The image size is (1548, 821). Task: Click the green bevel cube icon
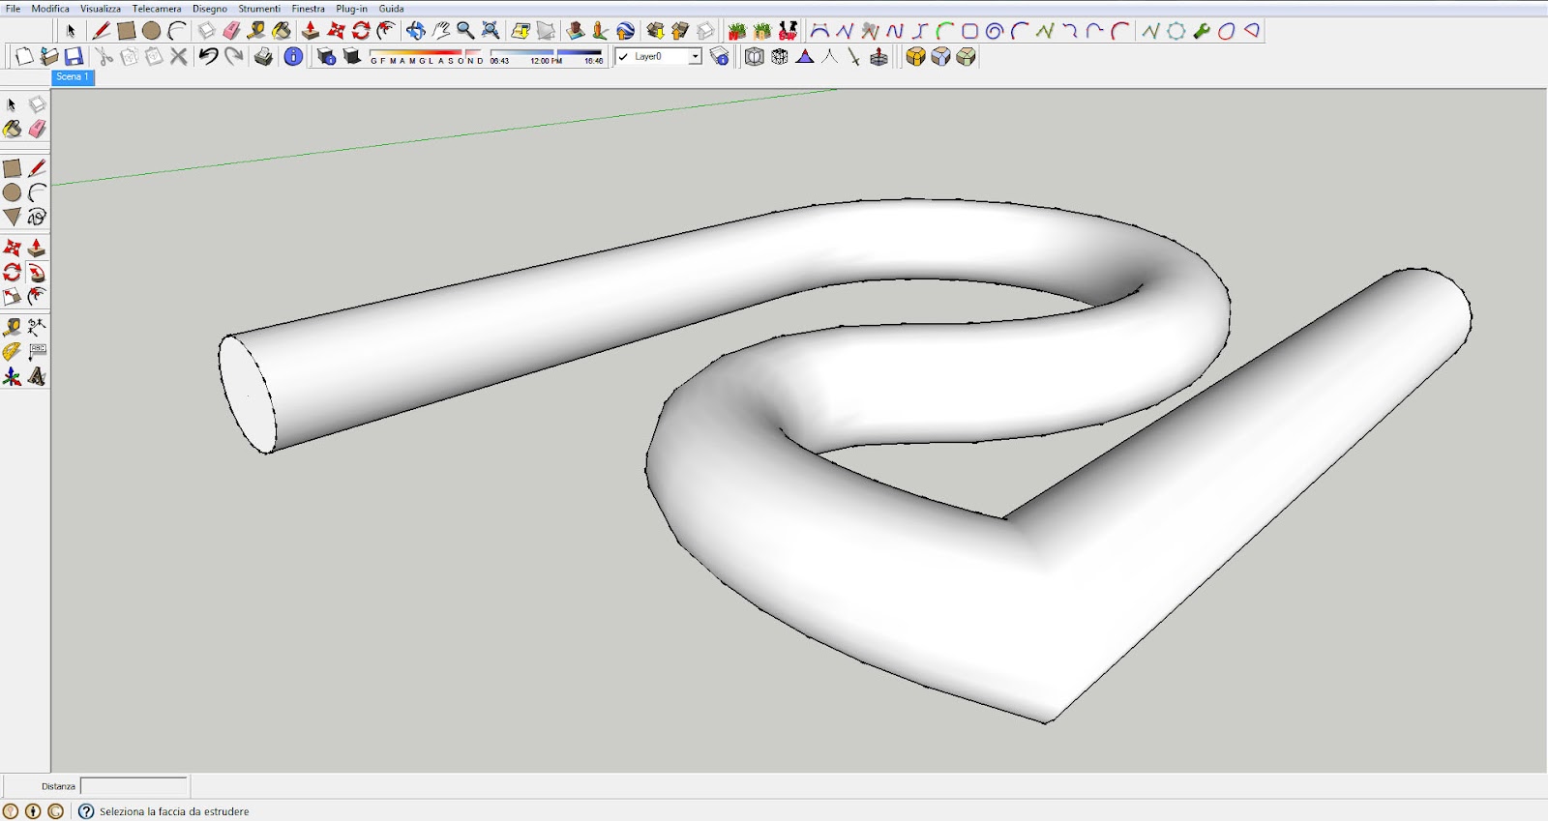(x=966, y=57)
